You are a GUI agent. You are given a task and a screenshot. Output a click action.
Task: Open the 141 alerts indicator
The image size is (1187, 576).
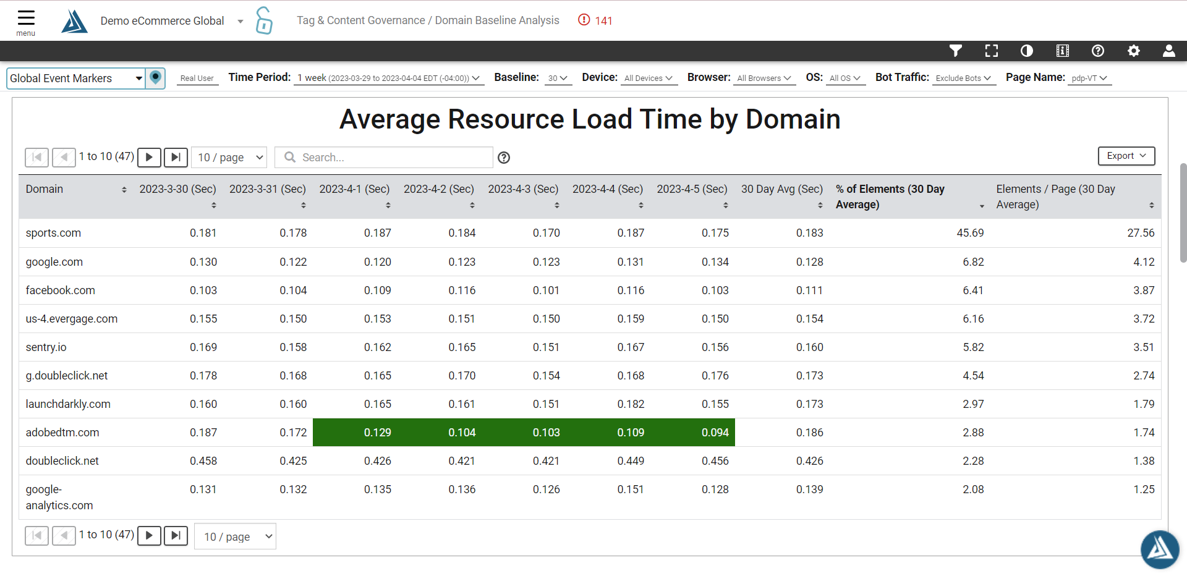pyautogui.click(x=595, y=20)
